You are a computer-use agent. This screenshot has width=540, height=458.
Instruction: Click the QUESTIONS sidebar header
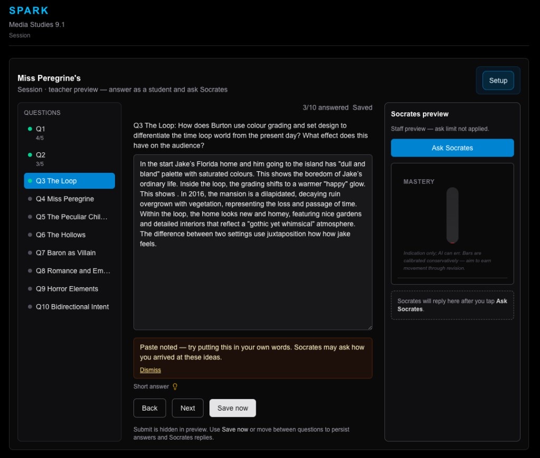click(x=42, y=112)
